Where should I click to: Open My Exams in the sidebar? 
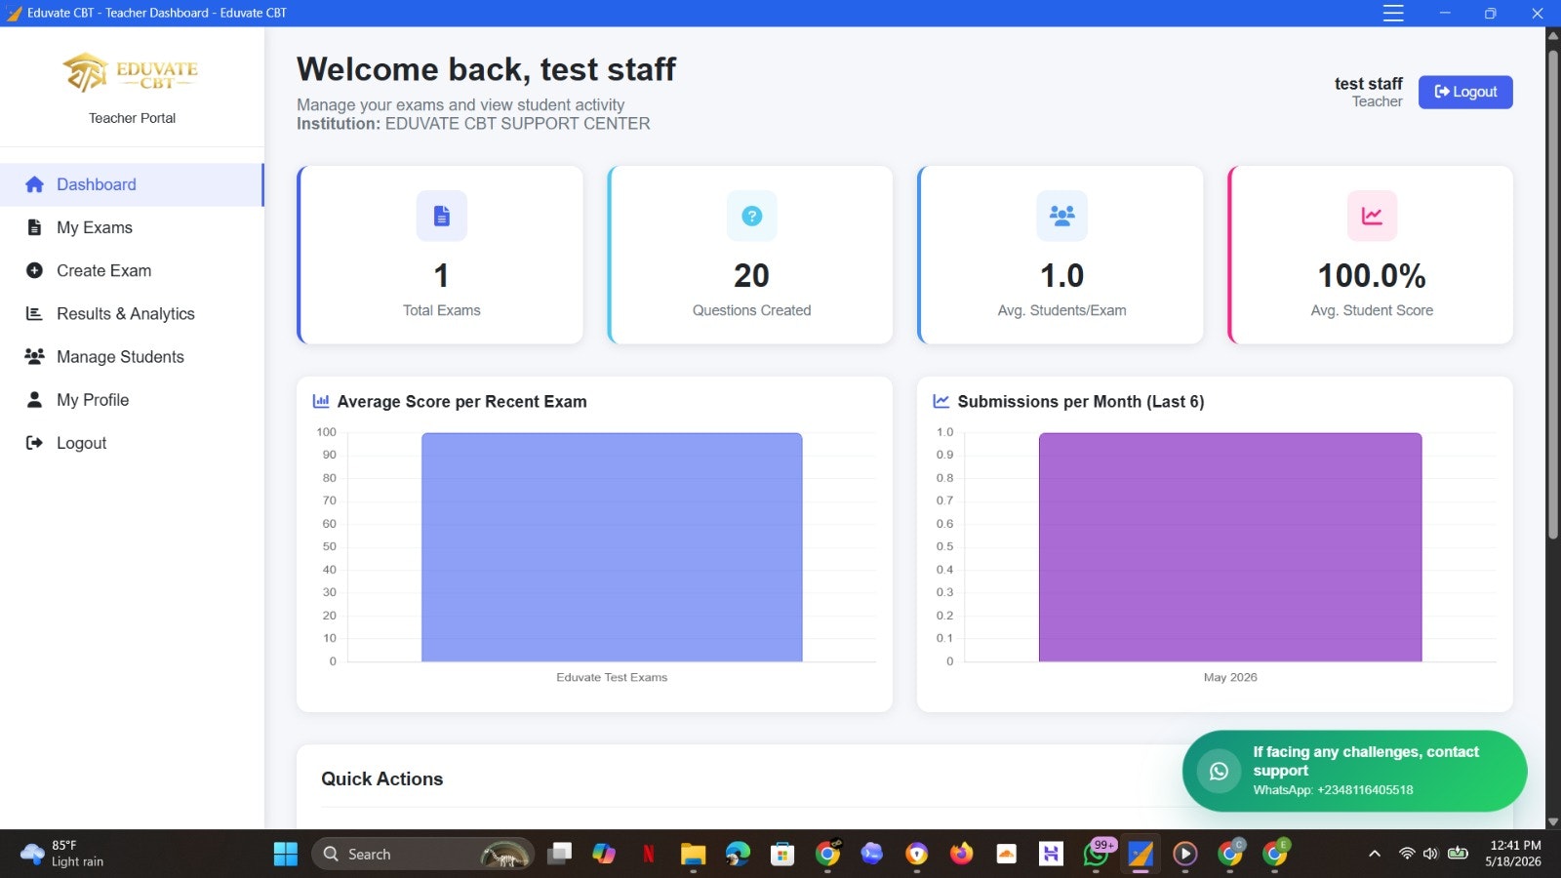pyautogui.click(x=132, y=227)
